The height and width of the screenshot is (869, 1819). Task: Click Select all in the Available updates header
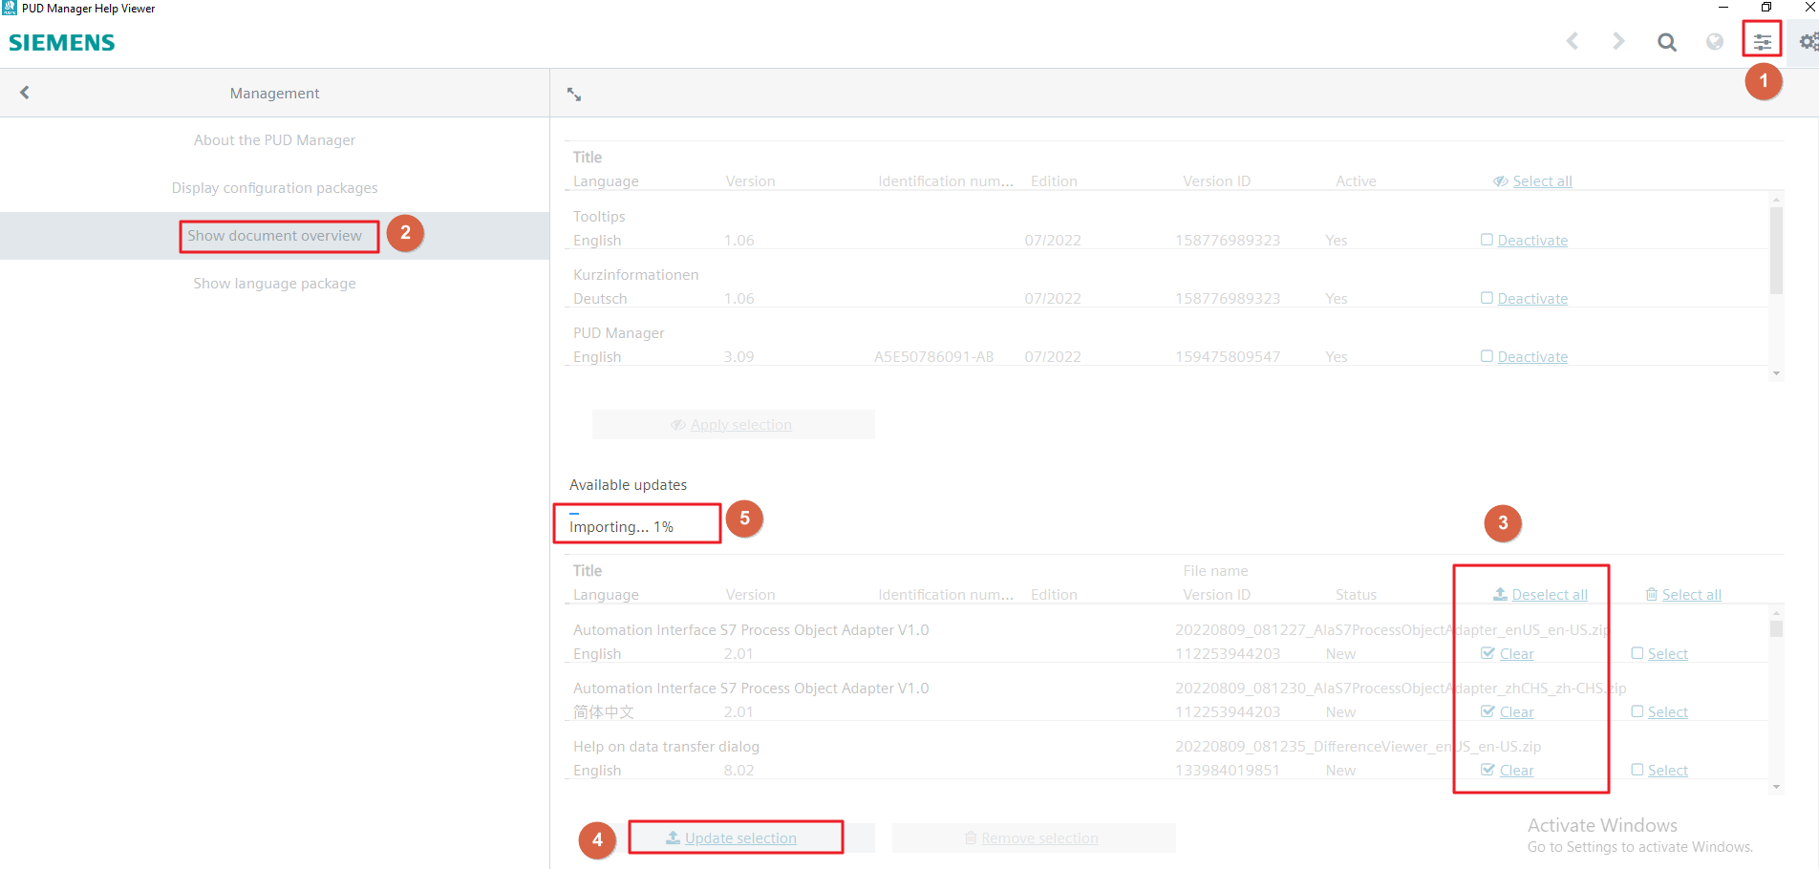1691,595
